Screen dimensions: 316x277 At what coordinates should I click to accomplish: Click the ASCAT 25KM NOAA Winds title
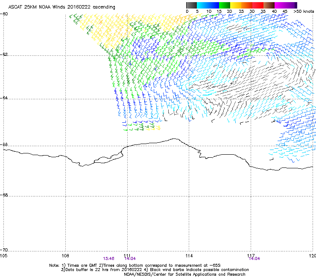(61, 7)
